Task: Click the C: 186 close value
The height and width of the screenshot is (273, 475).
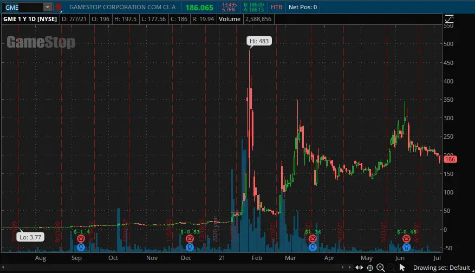Action: [179, 19]
